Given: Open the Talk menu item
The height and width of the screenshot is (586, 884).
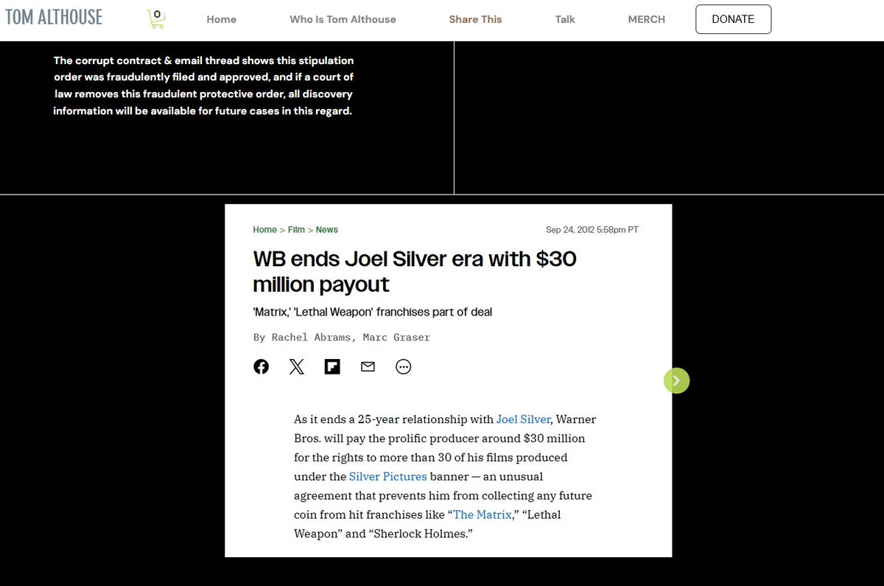Looking at the screenshot, I should click(565, 19).
